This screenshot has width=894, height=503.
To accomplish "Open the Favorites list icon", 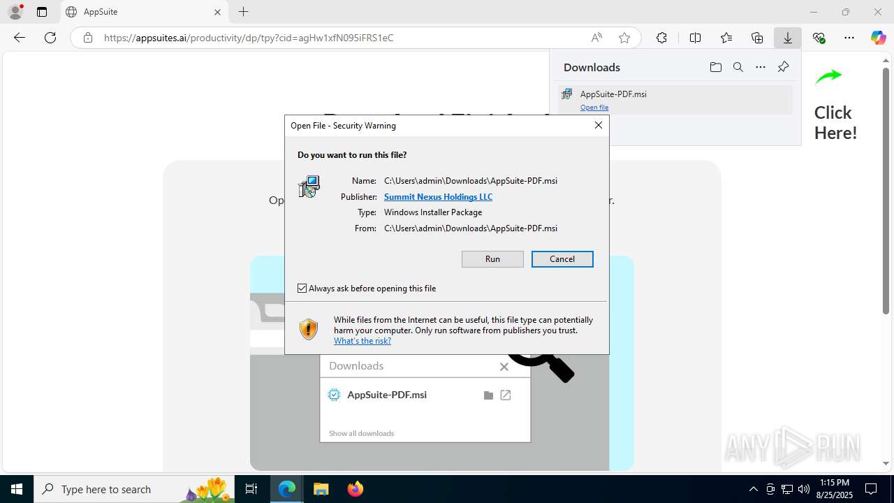I will [x=726, y=38].
